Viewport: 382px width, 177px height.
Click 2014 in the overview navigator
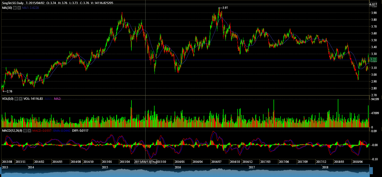31,167
